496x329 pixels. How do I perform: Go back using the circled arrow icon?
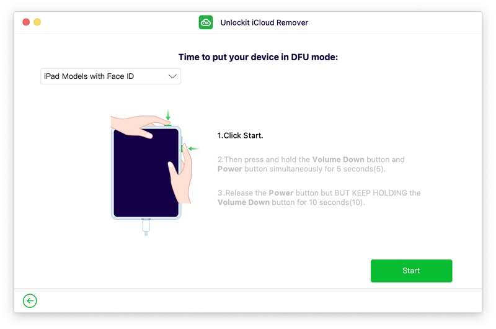point(30,300)
